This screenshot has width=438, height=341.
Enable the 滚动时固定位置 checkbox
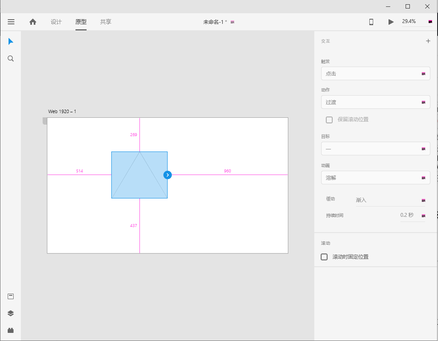tap(324, 257)
